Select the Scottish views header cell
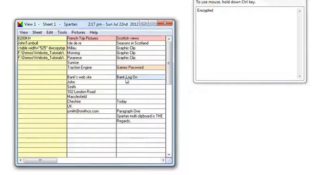This screenshot has height=175, width=312. tap(141, 38)
